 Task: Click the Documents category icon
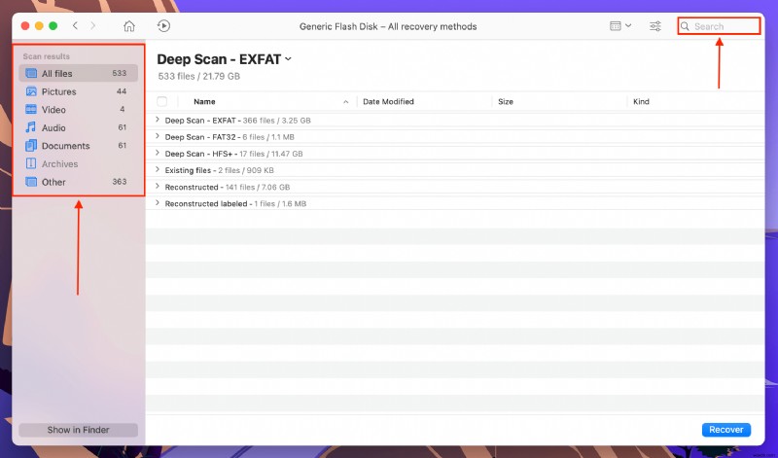tap(31, 146)
